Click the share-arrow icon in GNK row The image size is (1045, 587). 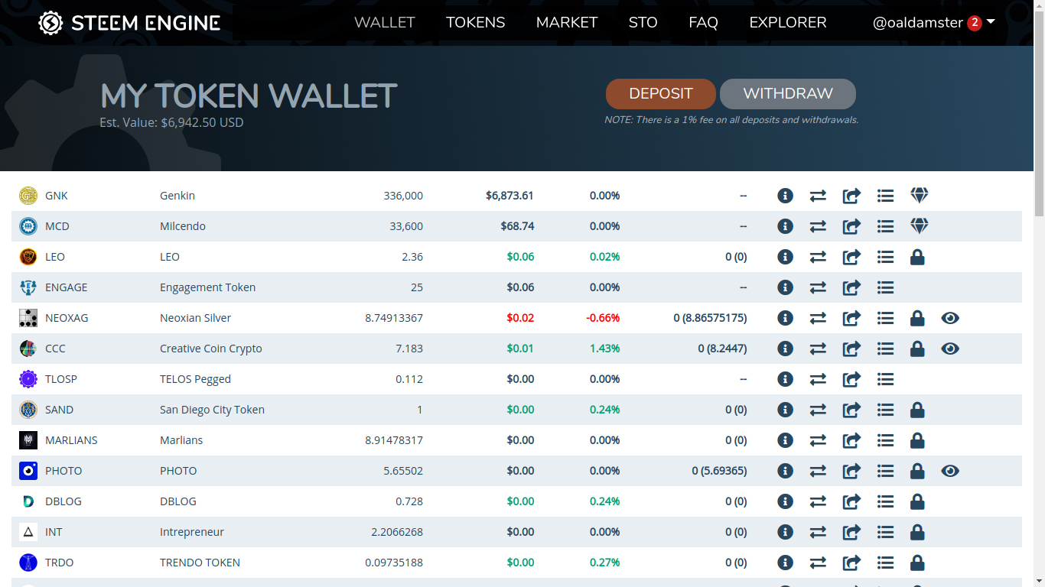pos(851,196)
